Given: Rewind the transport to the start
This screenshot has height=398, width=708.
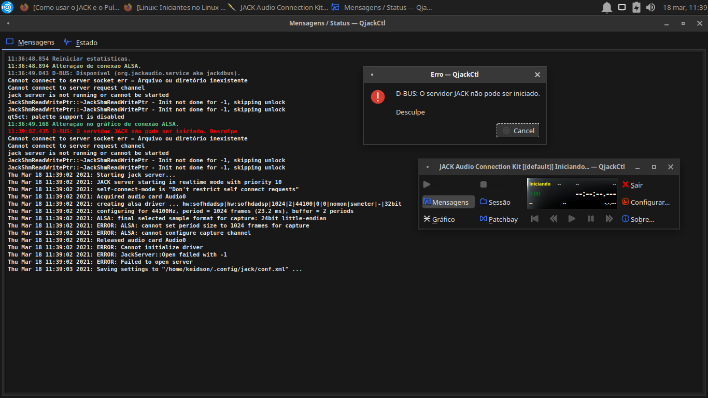Looking at the screenshot, I should tap(535, 219).
